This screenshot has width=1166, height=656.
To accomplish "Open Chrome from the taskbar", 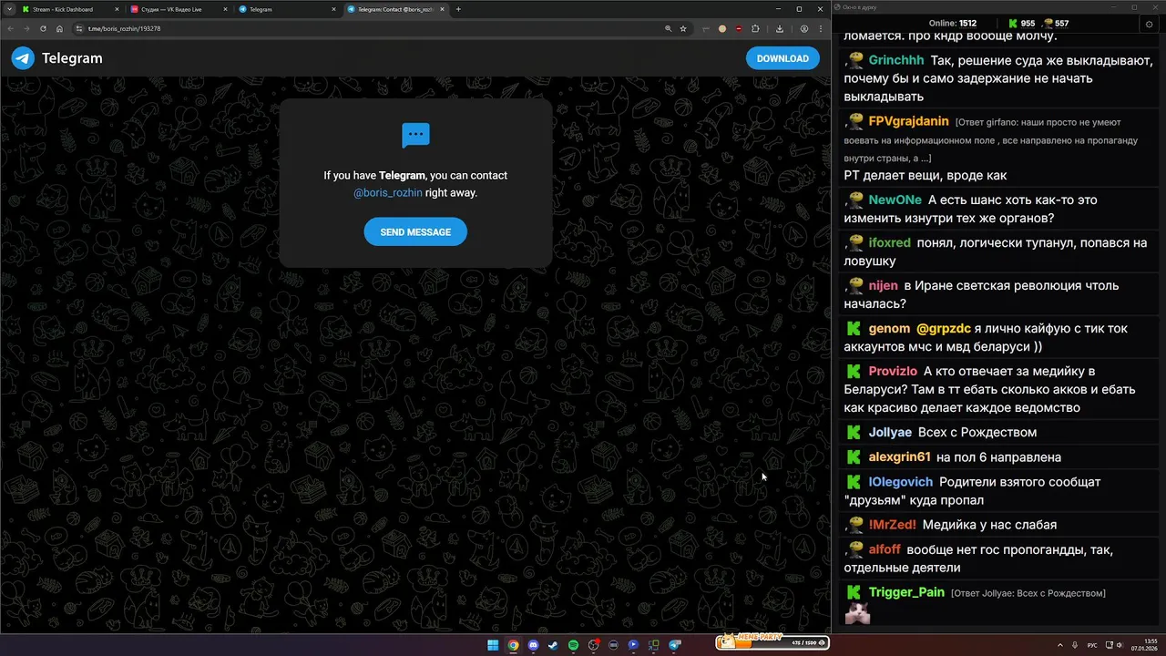I will tap(513, 645).
